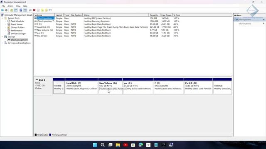The width and height of the screenshot is (266, 149).
Task: Click the Back arrow toolbar icon
Action: click(x=2, y=10)
